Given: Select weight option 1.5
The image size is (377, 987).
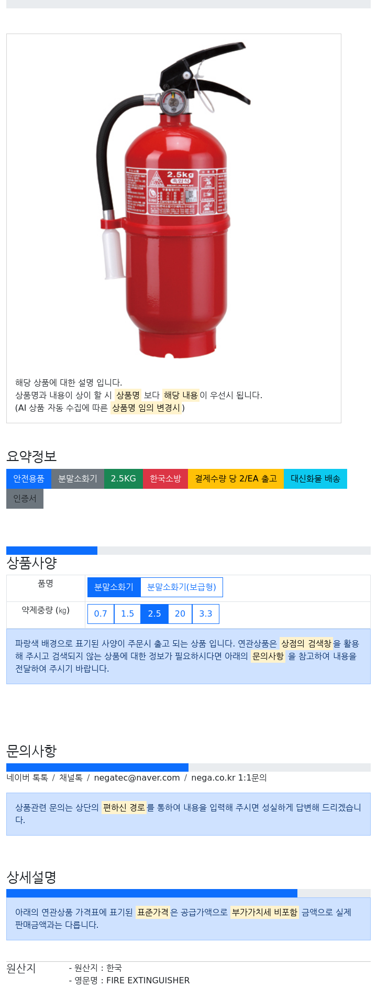Looking at the screenshot, I should point(128,614).
